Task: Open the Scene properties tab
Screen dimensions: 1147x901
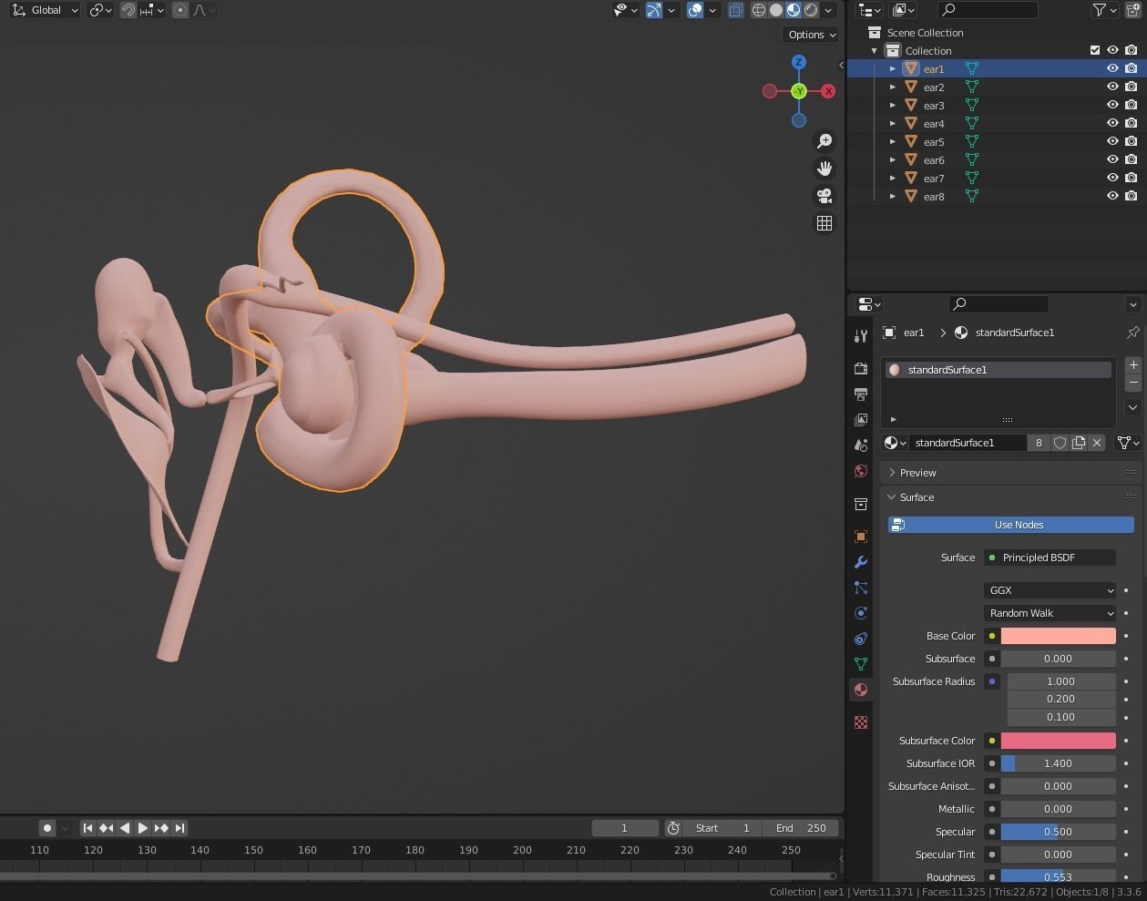Action: tap(861, 445)
